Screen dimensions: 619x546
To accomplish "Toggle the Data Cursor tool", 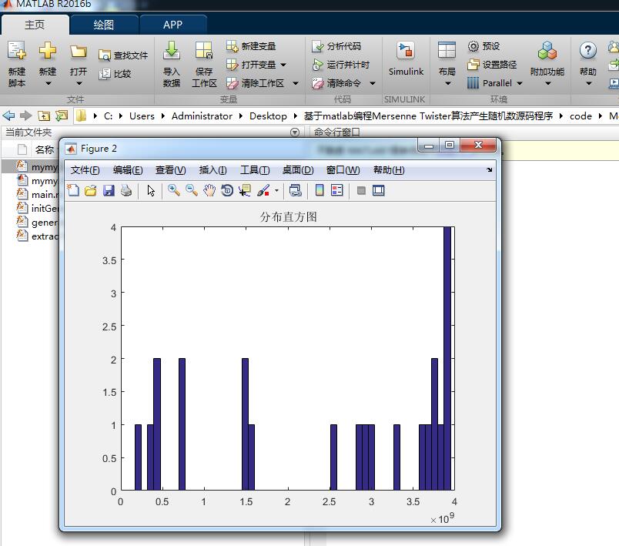I will 245,191.
